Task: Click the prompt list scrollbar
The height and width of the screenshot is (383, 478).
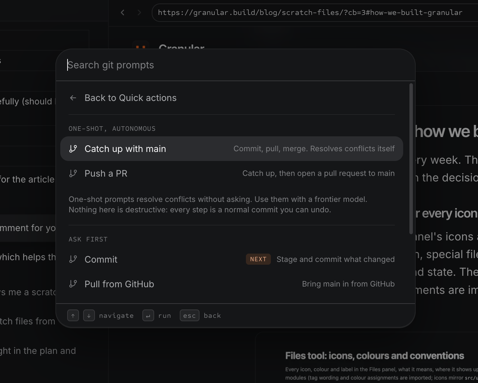Action: (x=411, y=159)
